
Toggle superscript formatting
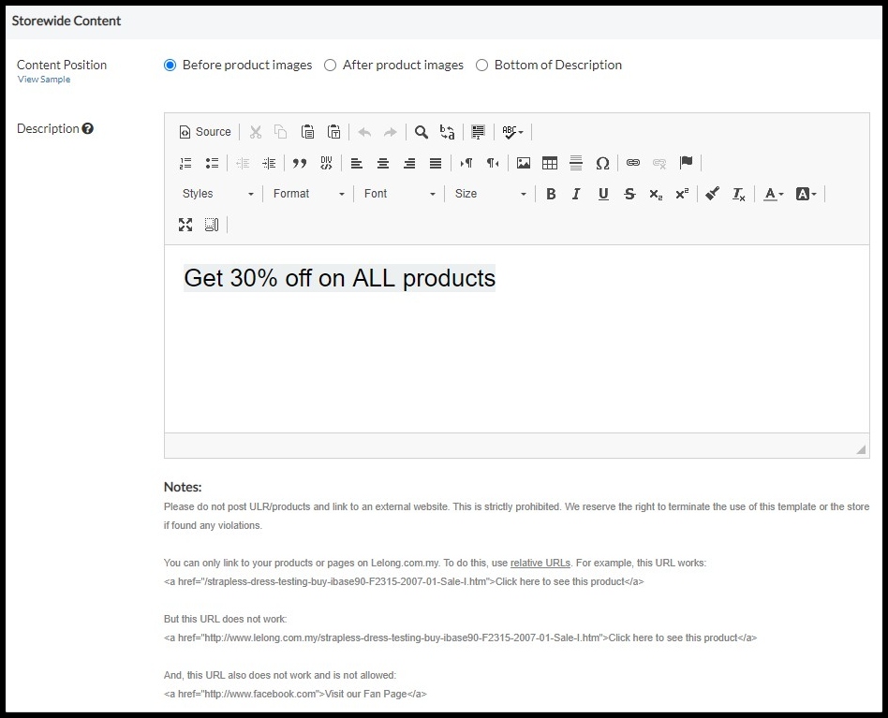point(682,194)
